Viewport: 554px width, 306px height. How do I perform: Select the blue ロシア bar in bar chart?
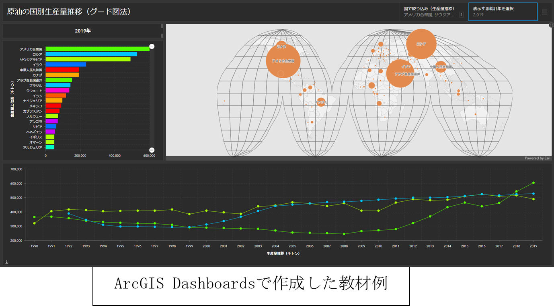(x=91, y=54)
